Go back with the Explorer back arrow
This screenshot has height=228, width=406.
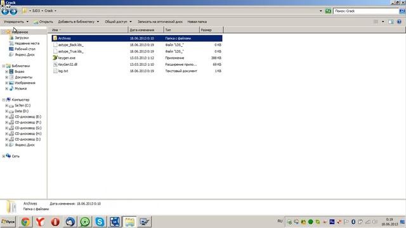(5, 11)
